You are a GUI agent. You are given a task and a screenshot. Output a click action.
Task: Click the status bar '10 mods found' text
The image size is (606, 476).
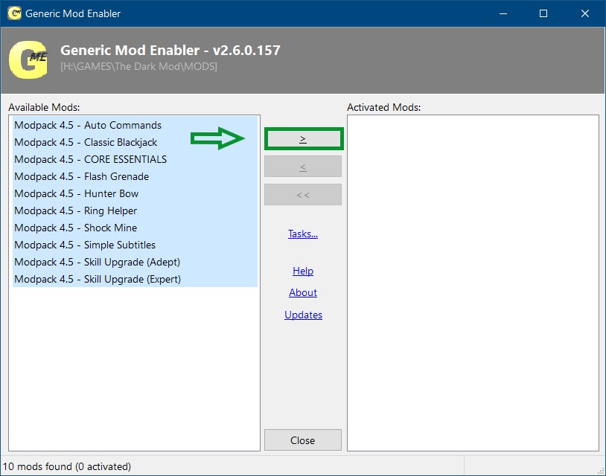coord(67,466)
